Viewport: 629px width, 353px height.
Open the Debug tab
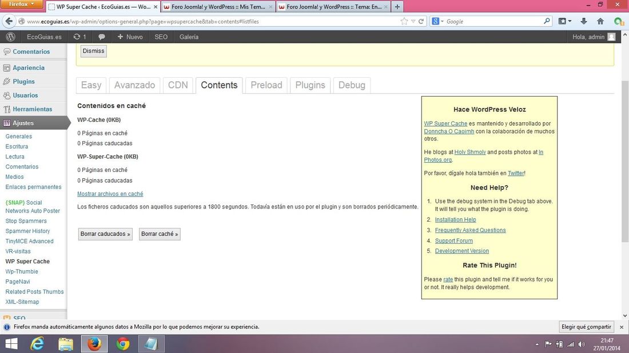pyautogui.click(x=352, y=85)
